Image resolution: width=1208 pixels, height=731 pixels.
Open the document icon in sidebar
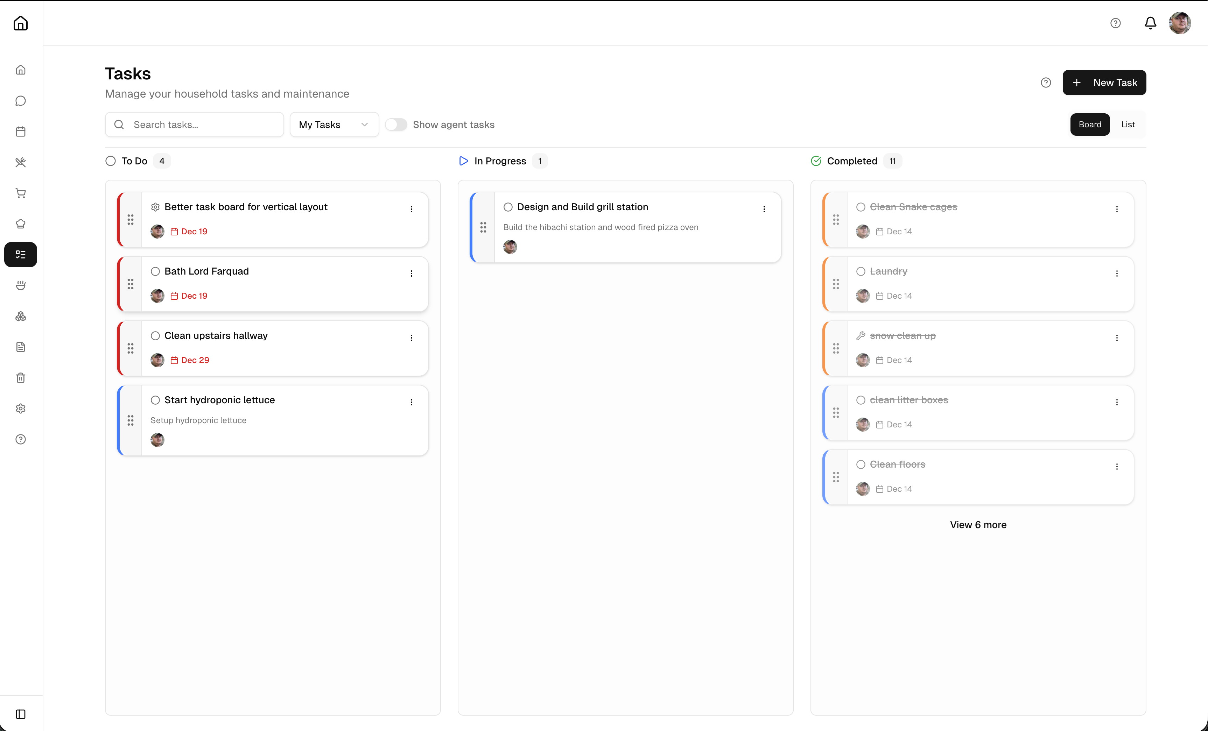click(x=21, y=347)
